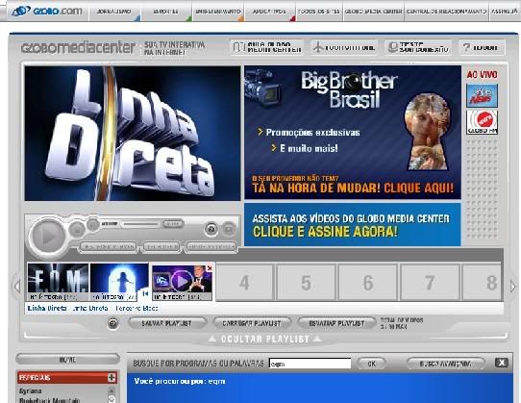Click the round help icon near Salvar Playlist
Image resolution: width=521 pixels, height=403 pixels.
[113, 323]
